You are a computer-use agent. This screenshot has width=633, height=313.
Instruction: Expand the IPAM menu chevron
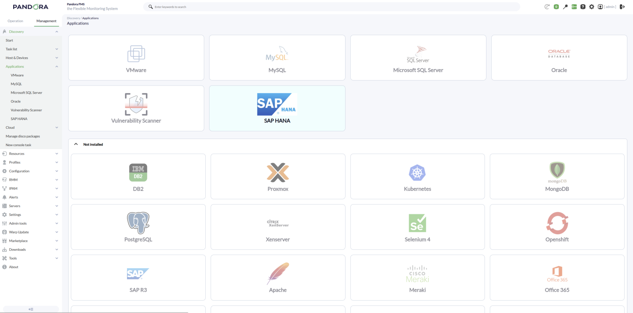pos(57,189)
